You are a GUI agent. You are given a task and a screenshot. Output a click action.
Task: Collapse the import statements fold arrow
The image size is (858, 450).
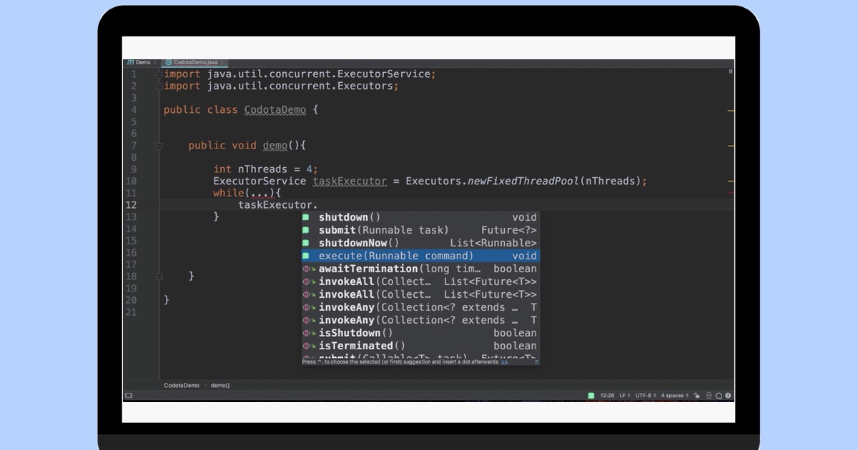159,74
